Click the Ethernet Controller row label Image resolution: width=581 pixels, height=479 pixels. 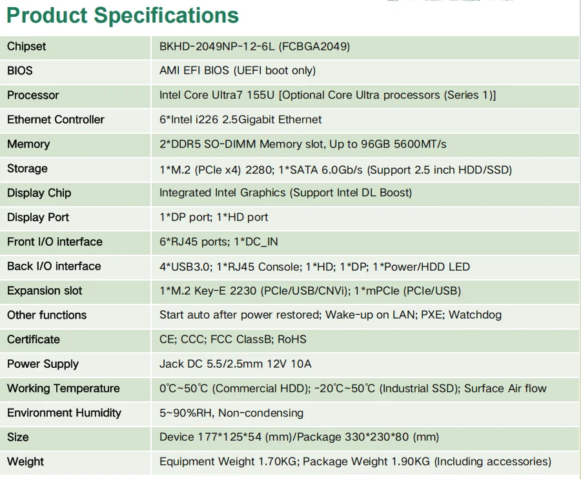[x=56, y=120]
